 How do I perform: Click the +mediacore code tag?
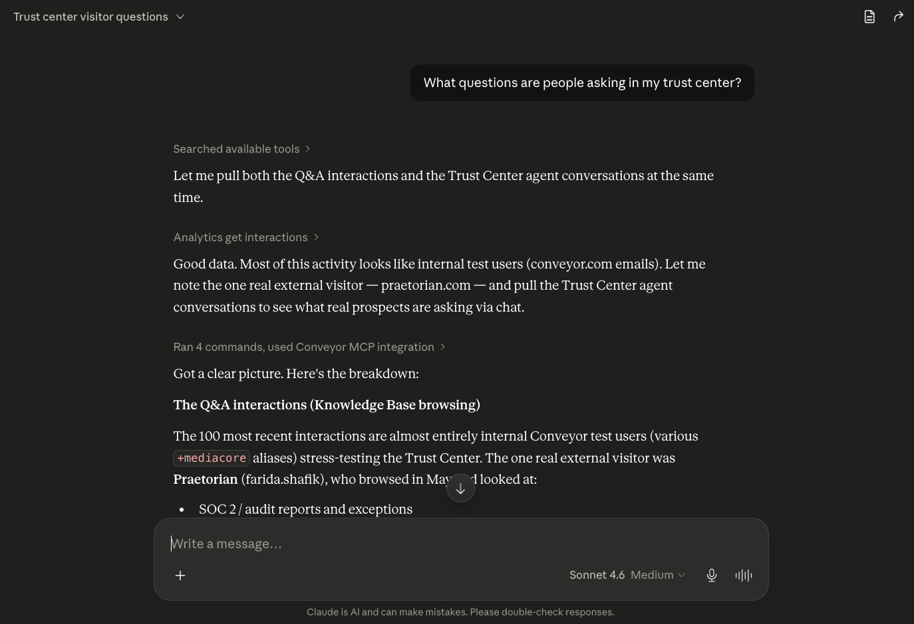point(212,458)
